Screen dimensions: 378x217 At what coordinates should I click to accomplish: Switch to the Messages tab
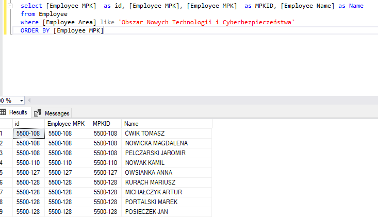point(52,113)
